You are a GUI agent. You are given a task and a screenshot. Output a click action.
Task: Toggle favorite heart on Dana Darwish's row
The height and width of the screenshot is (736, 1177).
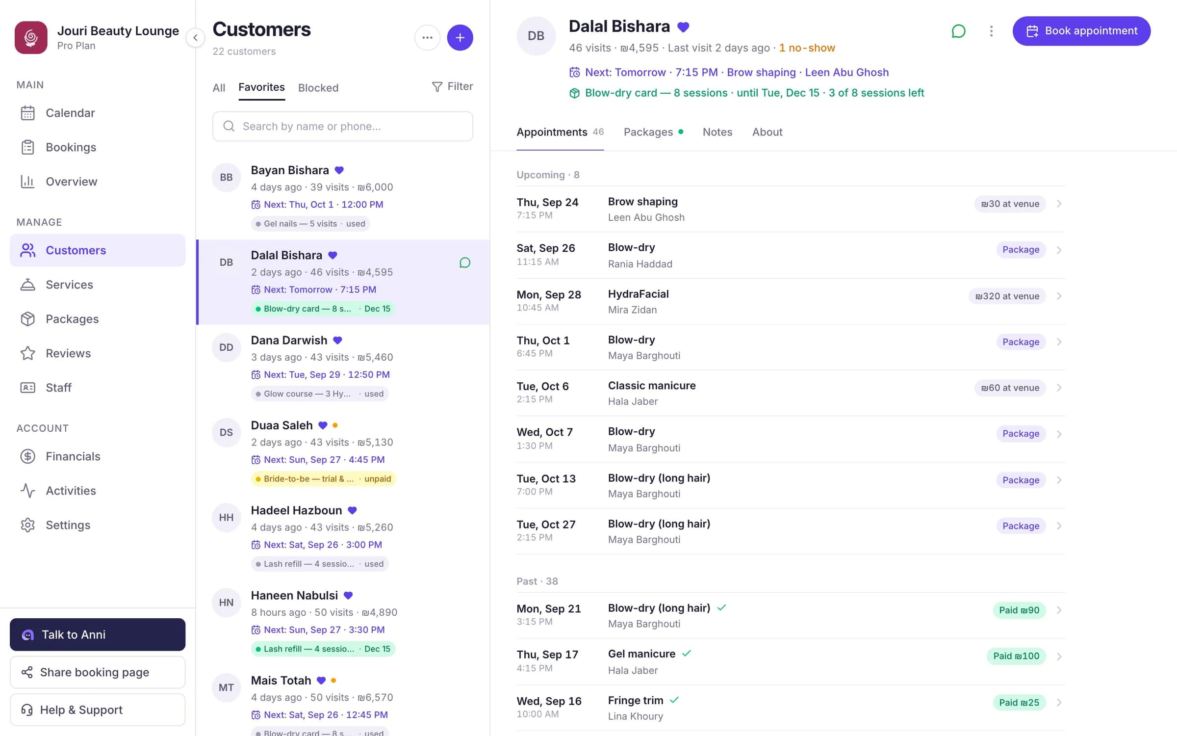337,340
